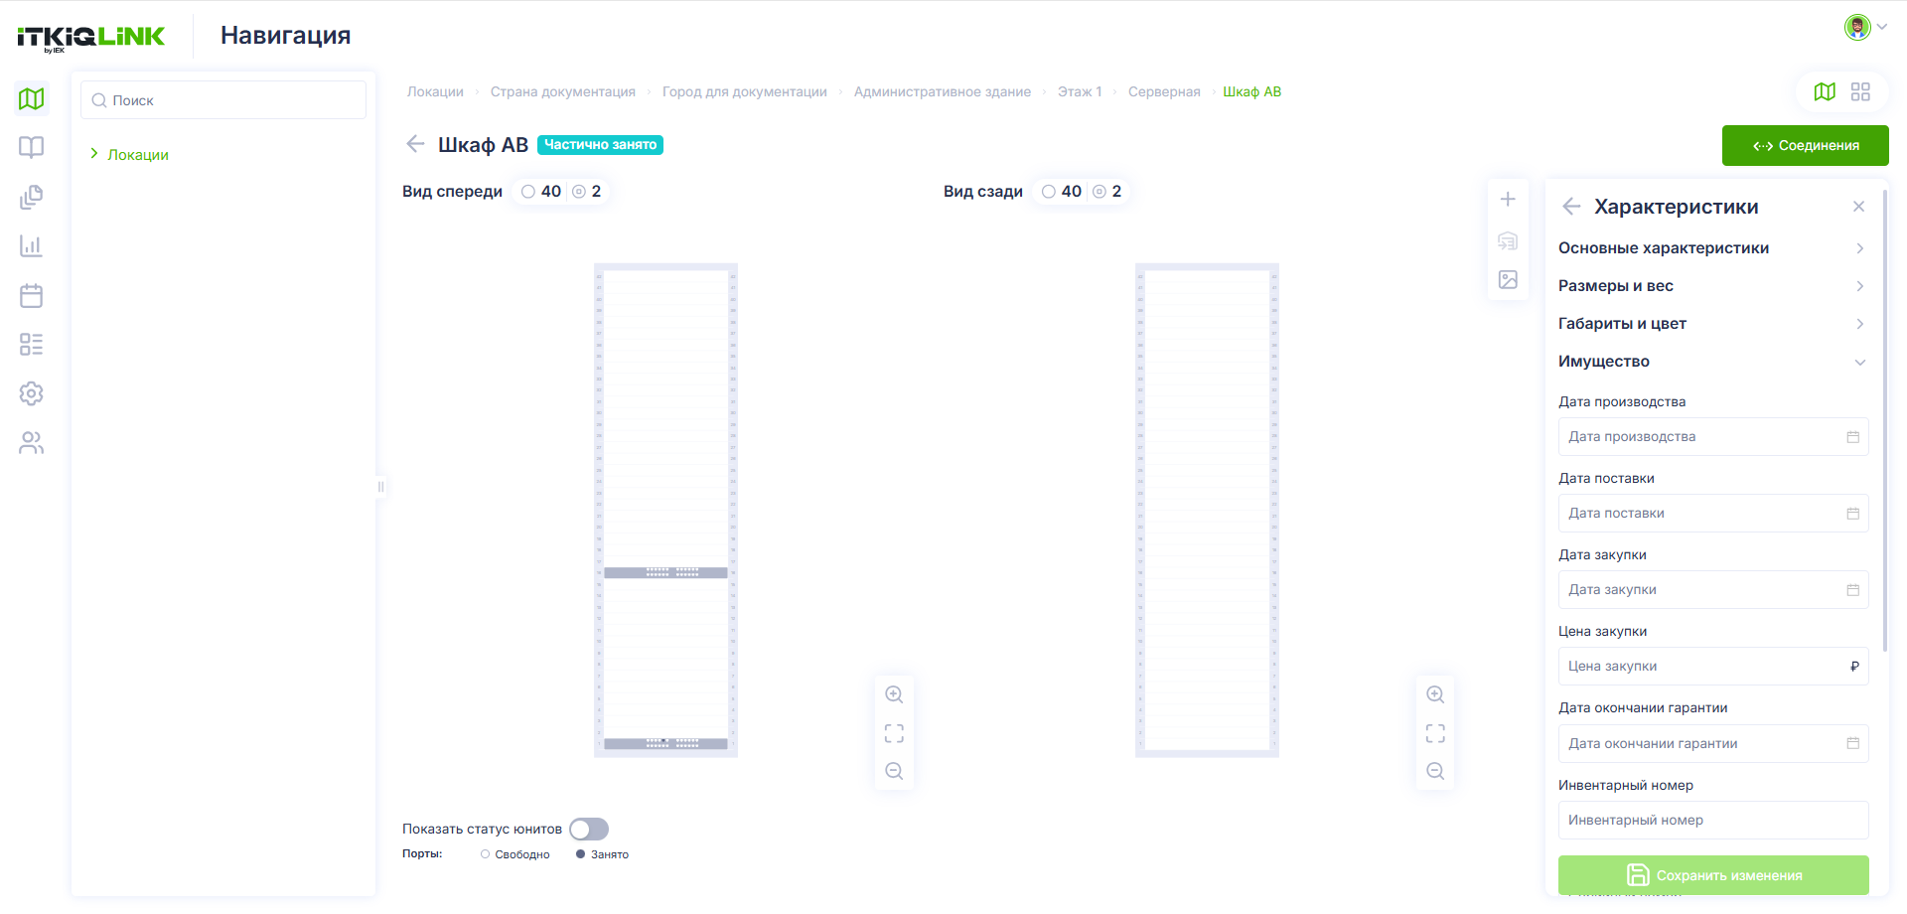Open the image icon in vertical toolbar
Screen dimensions: 1907x914
click(1508, 280)
